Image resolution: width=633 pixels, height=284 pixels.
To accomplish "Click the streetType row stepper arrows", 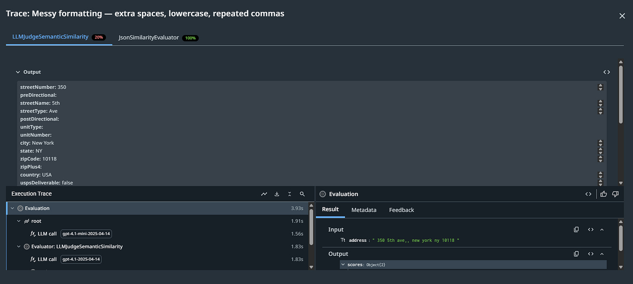I will pos(600,111).
